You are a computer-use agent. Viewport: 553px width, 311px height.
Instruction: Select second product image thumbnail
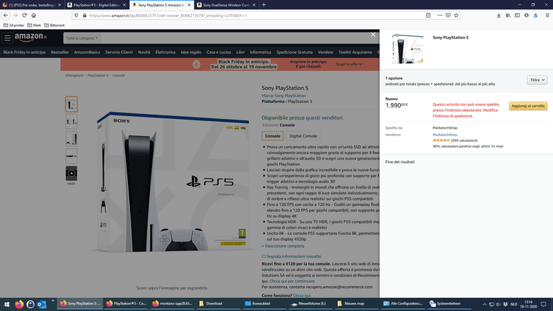pos(71,122)
